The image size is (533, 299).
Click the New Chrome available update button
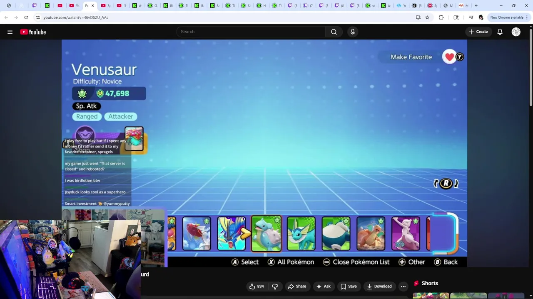[x=506, y=17]
